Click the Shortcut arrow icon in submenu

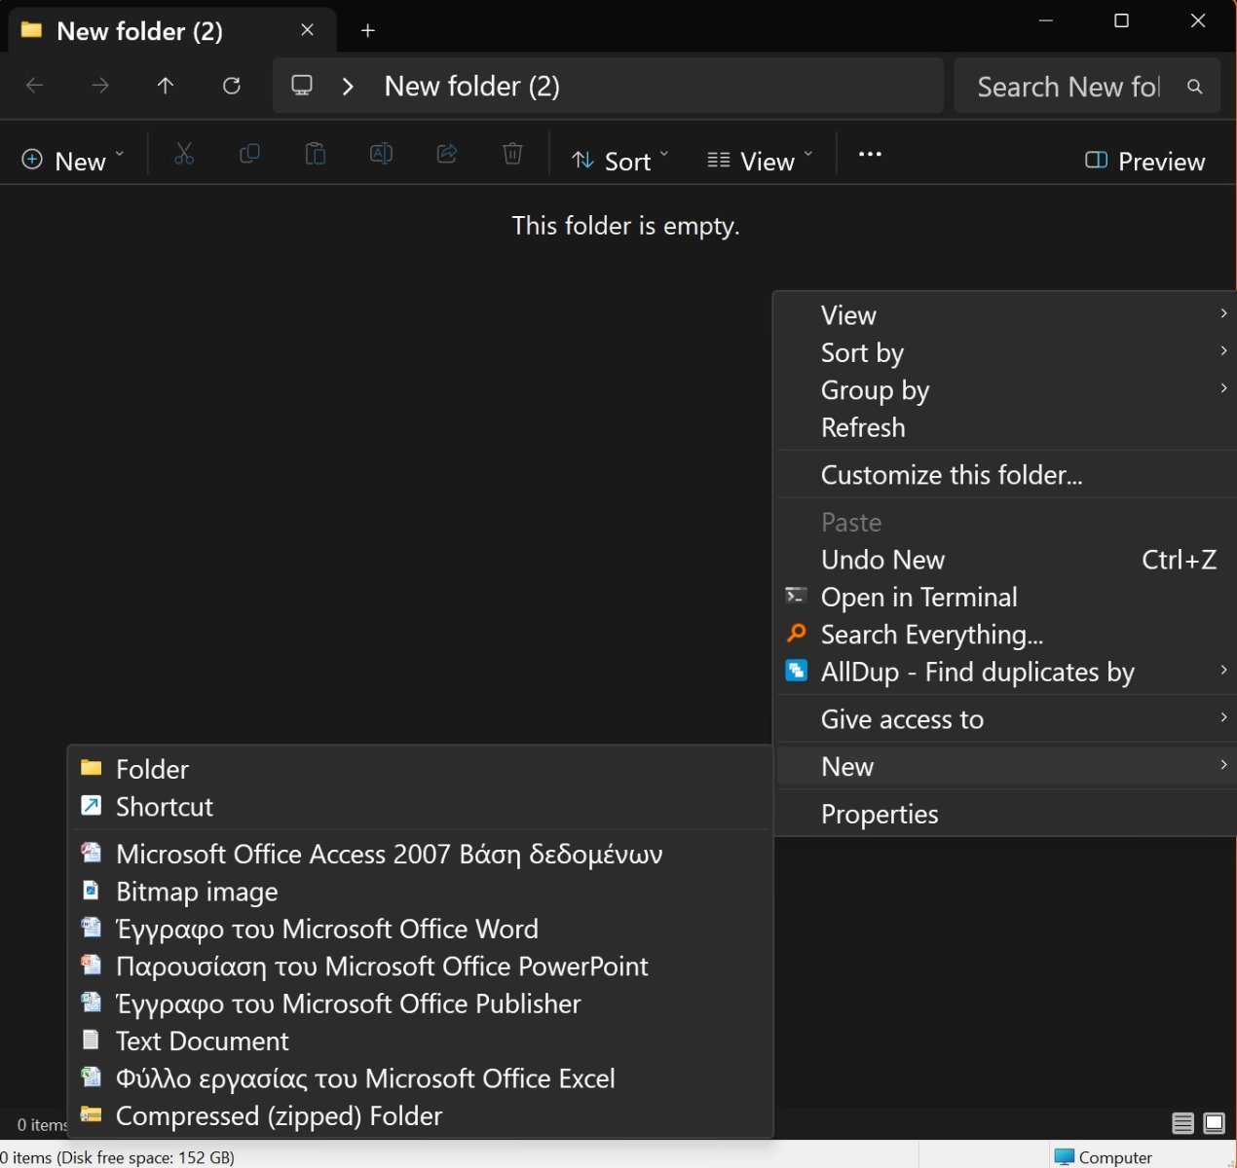click(x=91, y=805)
